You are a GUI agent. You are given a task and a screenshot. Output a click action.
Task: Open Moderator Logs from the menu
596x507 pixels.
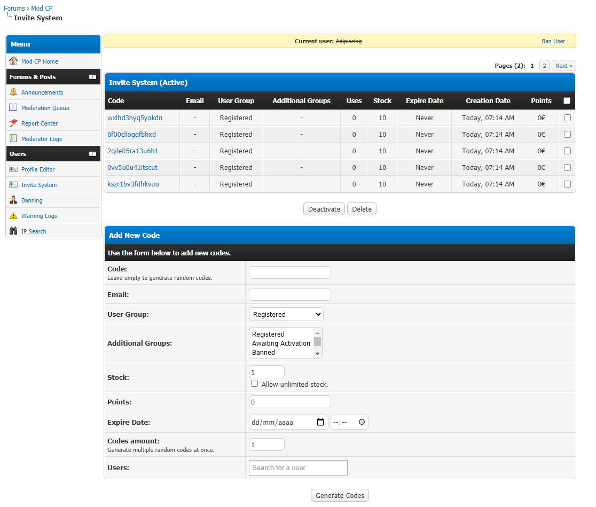(x=42, y=139)
